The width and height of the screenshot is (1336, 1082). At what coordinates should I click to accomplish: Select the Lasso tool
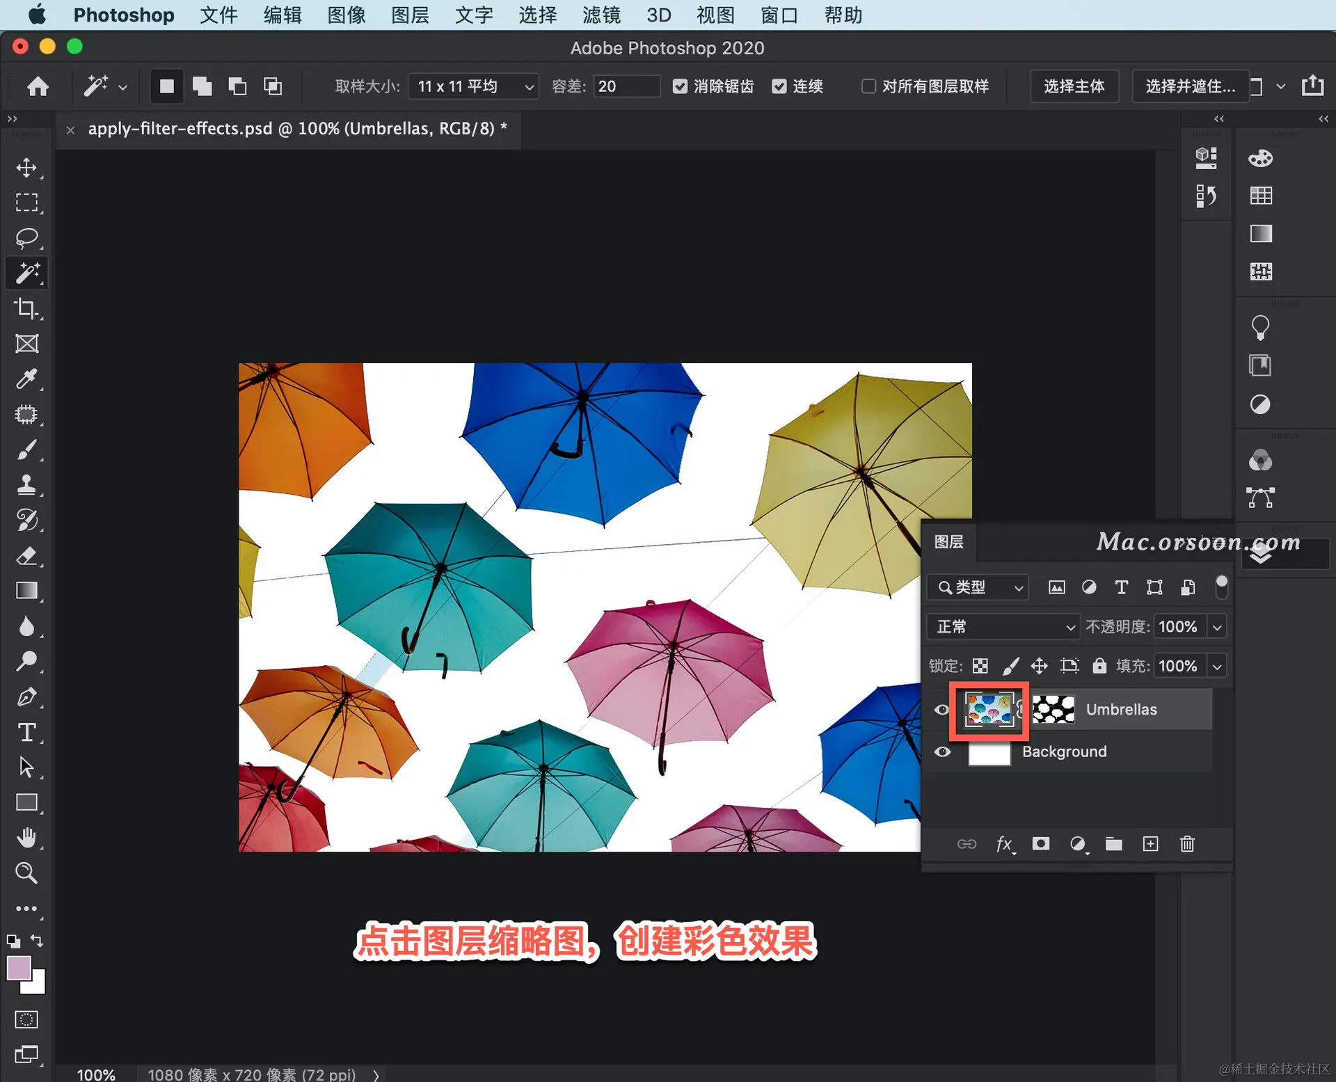(26, 238)
